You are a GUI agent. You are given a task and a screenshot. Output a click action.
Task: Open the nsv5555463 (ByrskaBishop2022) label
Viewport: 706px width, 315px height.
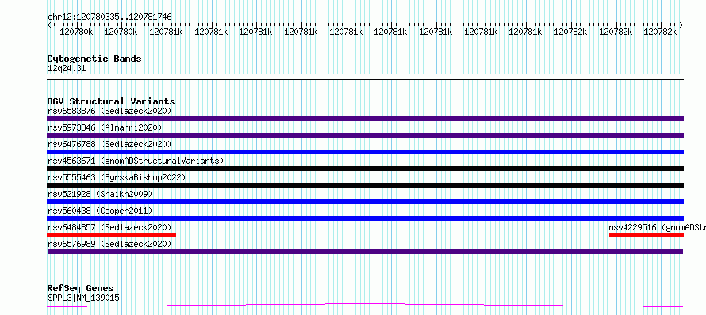[116, 177]
